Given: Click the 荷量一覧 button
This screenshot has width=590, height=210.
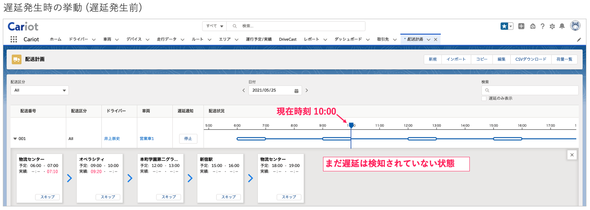Looking at the screenshot, I should point(564,59).
